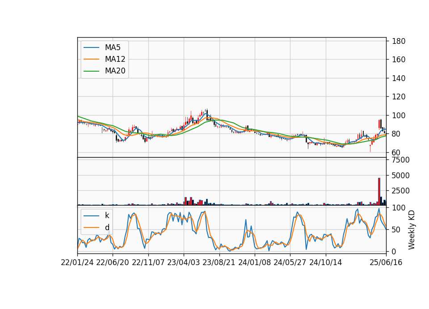The image size is (429, 309).
Task: Click the 23/04/03 date label
Action: click(184, 262)
